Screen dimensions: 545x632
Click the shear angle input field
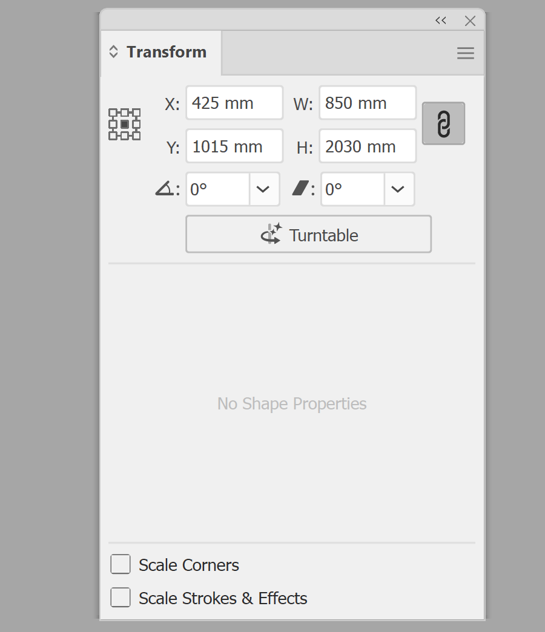[x=352, y=189]
